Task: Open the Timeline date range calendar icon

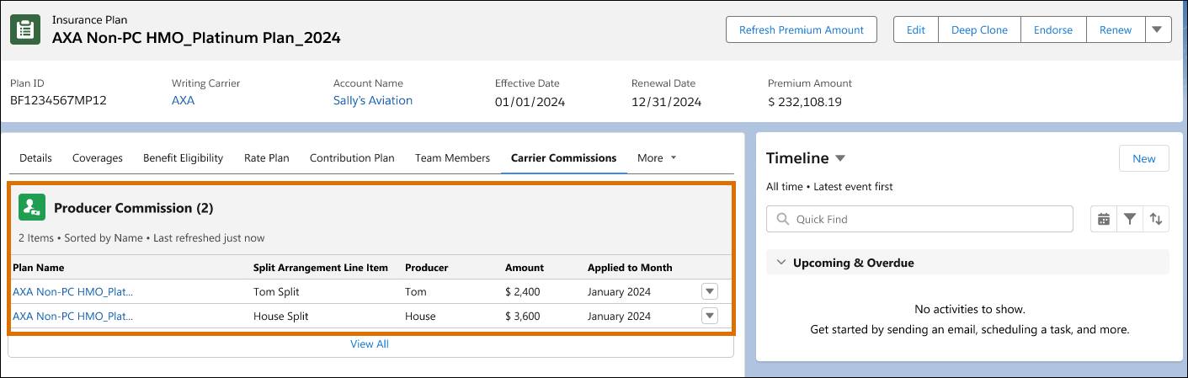Action: [x=1103, y=219]
